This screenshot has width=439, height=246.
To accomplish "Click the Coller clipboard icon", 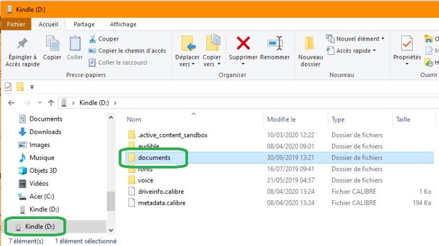I will (x=75, y=43).
